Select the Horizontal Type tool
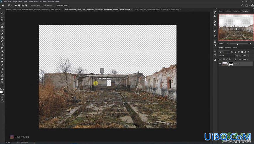 click(2, 69)
